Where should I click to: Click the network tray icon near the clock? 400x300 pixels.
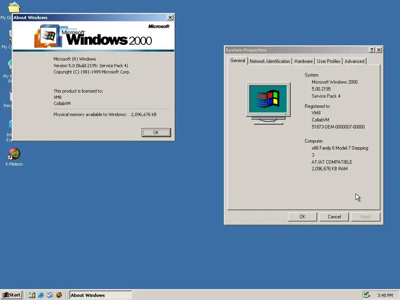tap(367, 295)
